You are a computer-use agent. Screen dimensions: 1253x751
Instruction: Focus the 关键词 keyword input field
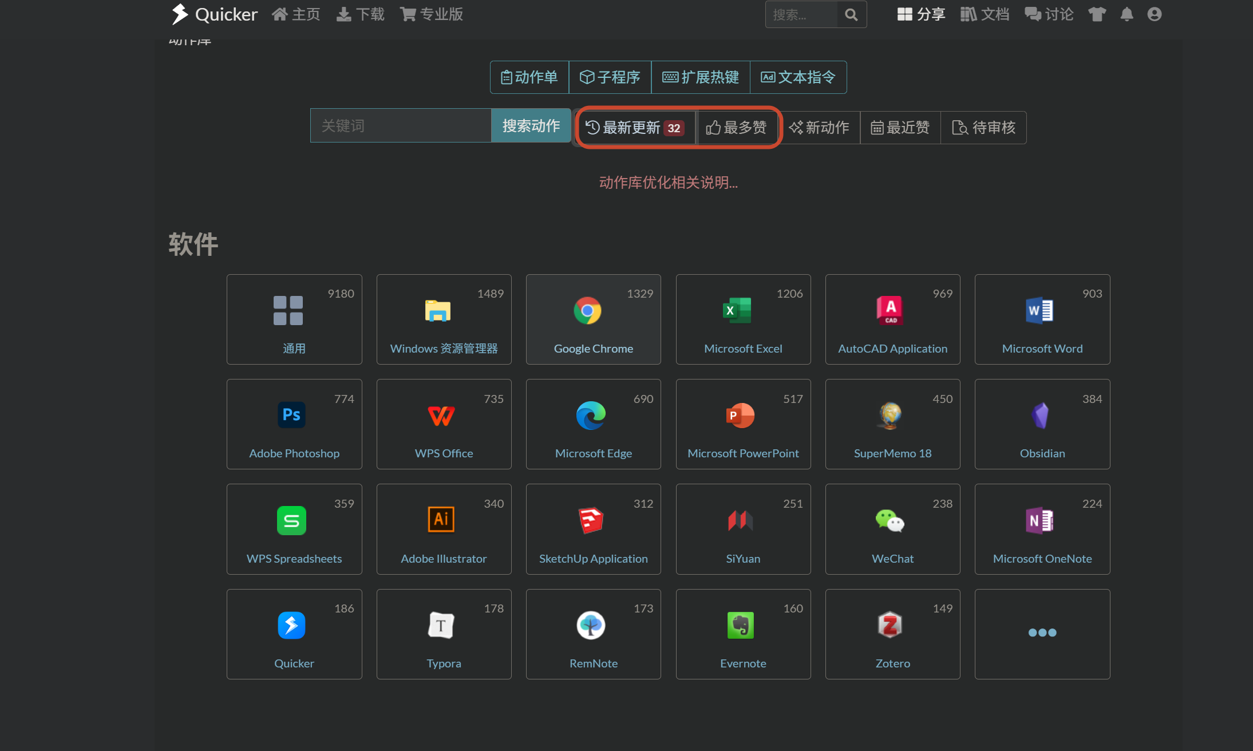pos(401,125)
